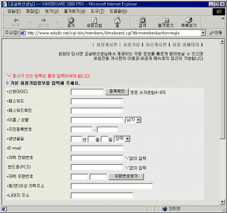Click the Go (이동) button
Screen dimensions: 227x213
click(216, 33)
